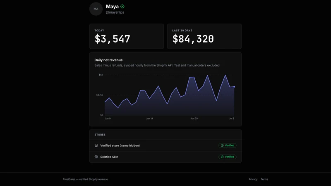
Task: Click the MA avatar circle
Action: pyautogui.click(x=96, y=9)
